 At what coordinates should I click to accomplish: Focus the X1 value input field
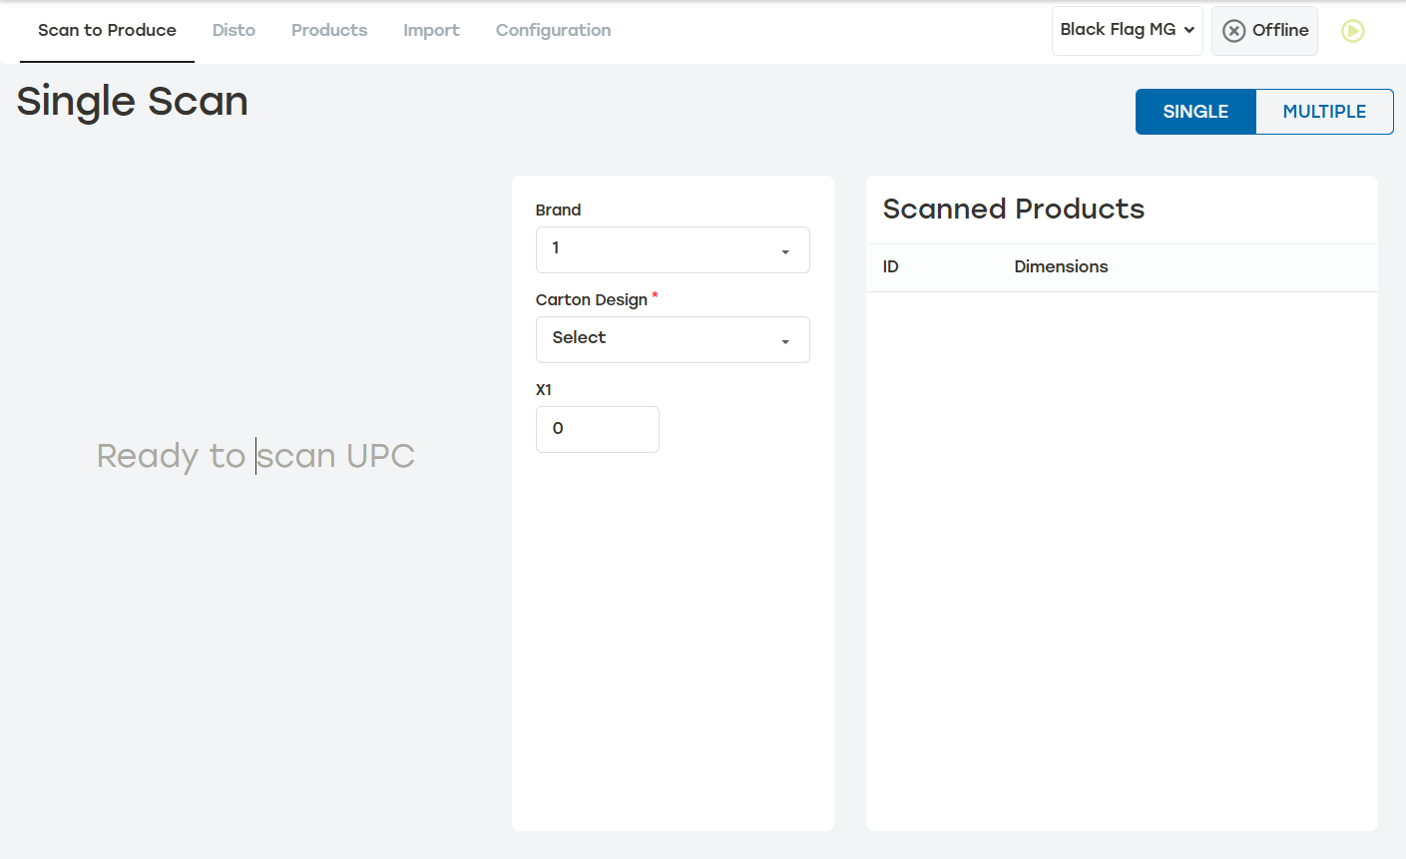tap(597, 429)
